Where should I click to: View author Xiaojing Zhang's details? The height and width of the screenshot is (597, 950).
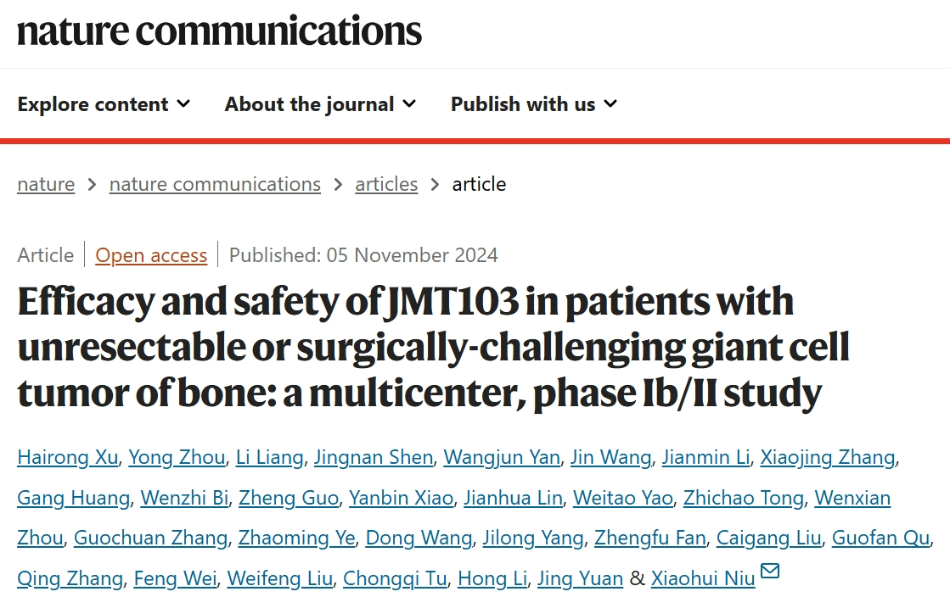pos(827,458)
